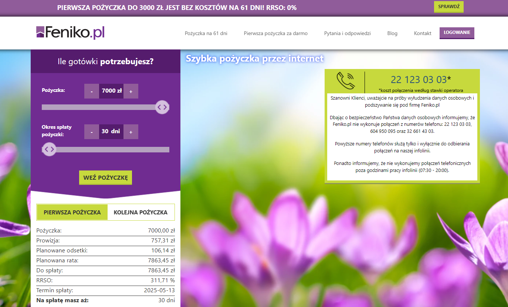
Task: Open Pożyczka na 61 dni menu link
Action: pyautogui.click(x=206, y=33)
